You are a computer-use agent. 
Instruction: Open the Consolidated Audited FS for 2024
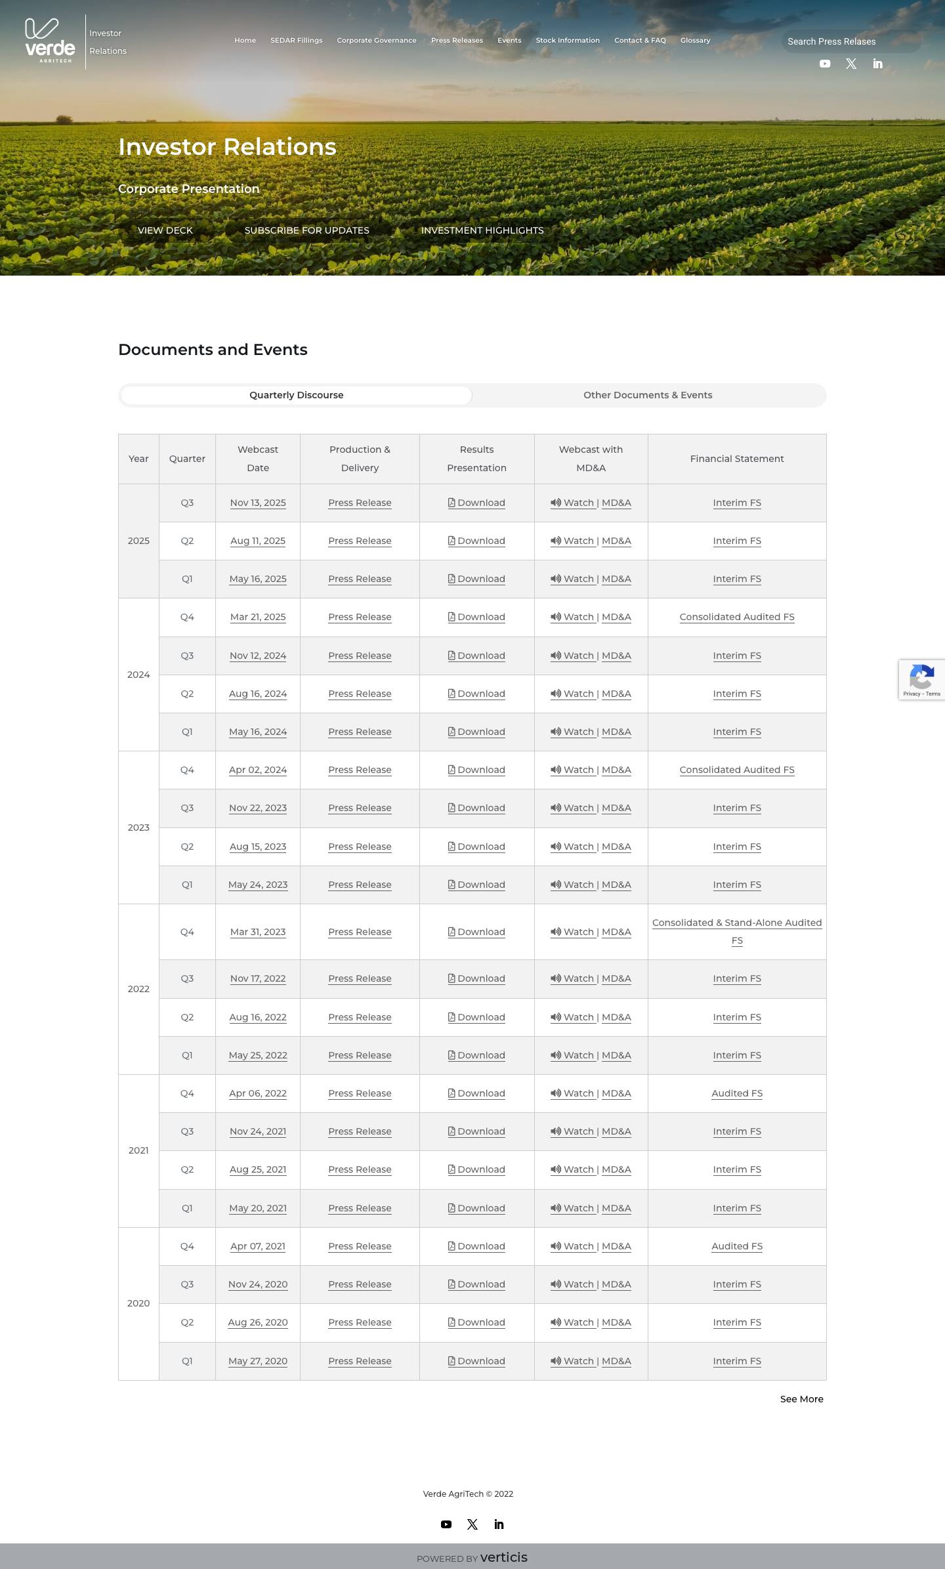(737, 617)
